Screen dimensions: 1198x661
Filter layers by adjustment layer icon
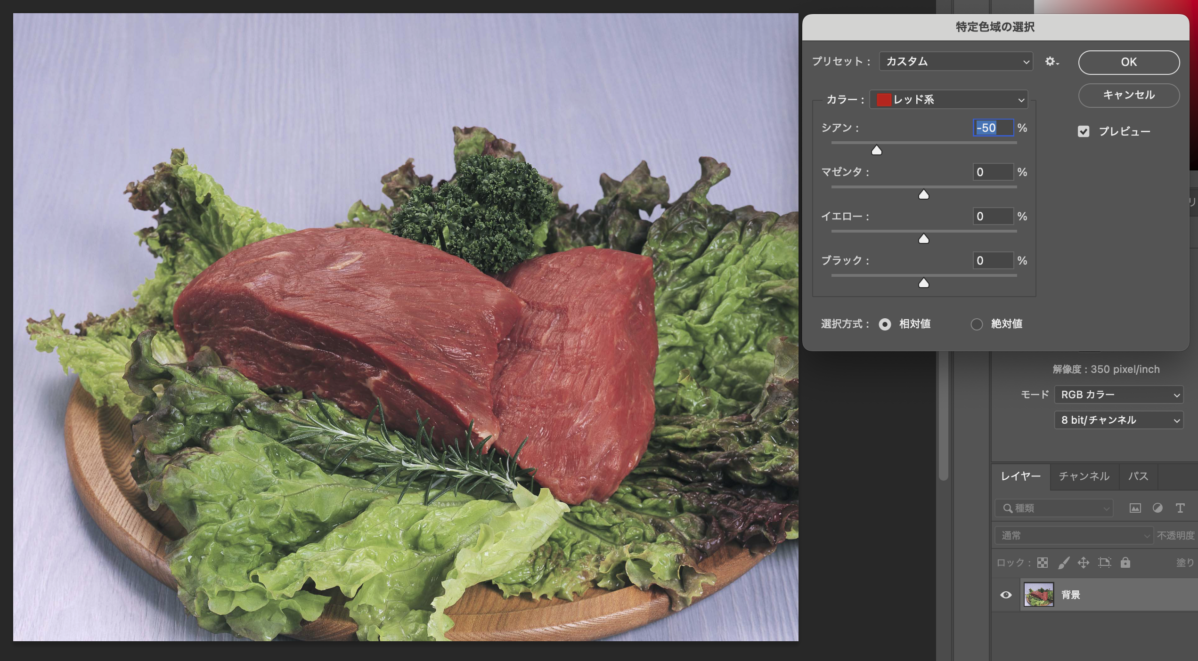click(x=1157, y=508)
